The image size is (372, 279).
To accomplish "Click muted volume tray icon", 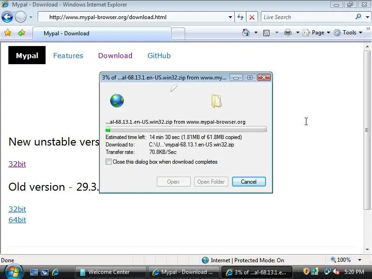I will (x=336, y=272).
